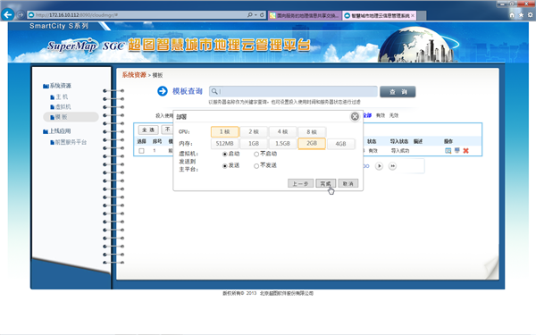
Task: Tick the checkbox in table row 1
Action: 141,151
